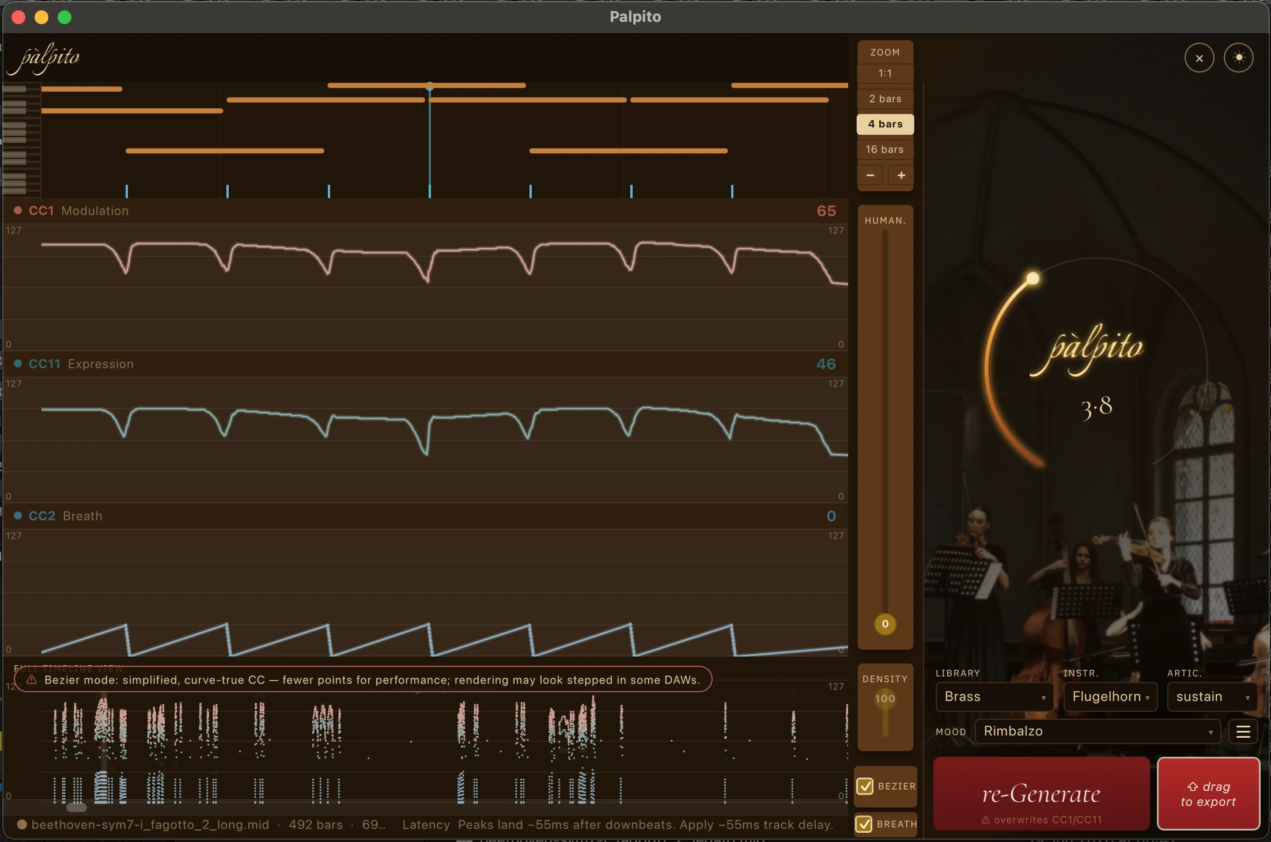Click the warning triangle in Bezier notice
This screenshot has height=842, width=1271.
pyautogui.click(x=32, y=680)
